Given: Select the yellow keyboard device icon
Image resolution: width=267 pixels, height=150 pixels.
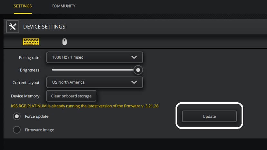Looking at the screenshot, I should (31, 42).
